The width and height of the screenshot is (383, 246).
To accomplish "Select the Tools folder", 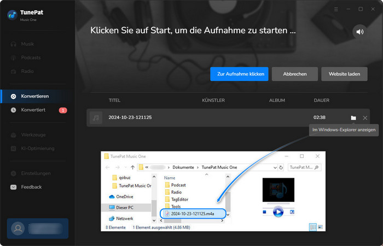I will pyautogui.click(x=173, y=206).
